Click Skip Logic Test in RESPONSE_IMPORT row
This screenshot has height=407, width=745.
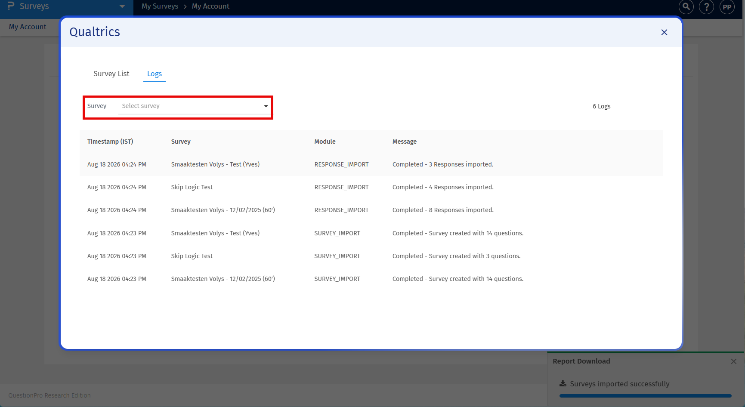pos(192,187)
